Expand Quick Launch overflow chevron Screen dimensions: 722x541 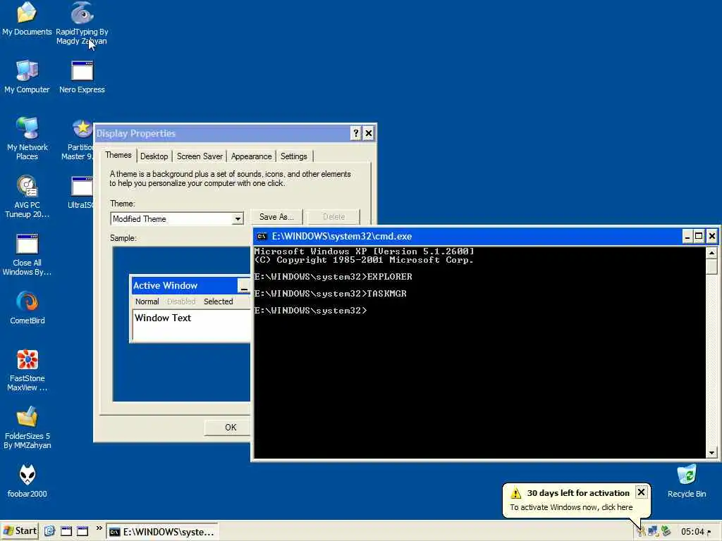tap(99, 528)
